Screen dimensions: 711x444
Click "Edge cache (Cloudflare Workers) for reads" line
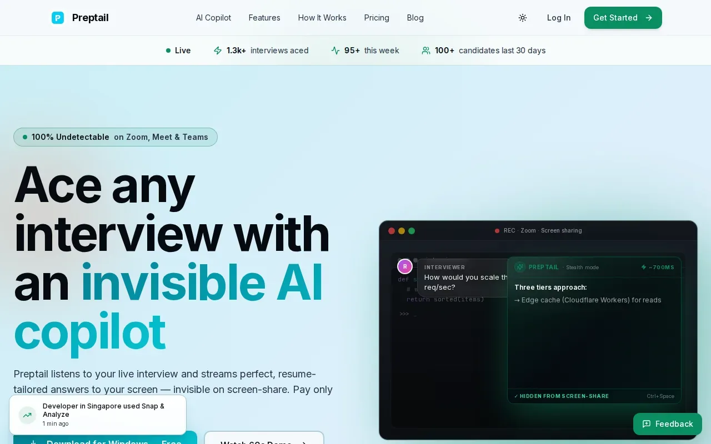click(x=592, y=300)
